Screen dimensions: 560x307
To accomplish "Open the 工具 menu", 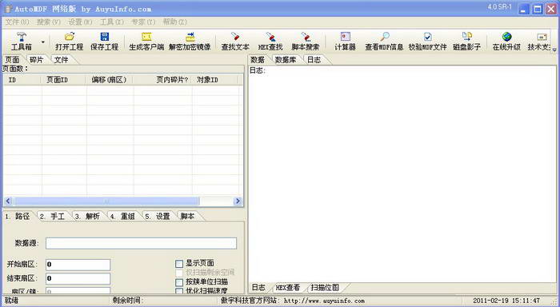I will point(111,22).
